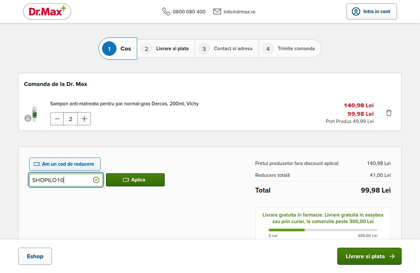Open the Sampon anti-matreata product name
This screenshot has width=420, height=273.
click(x=124, y=104)
